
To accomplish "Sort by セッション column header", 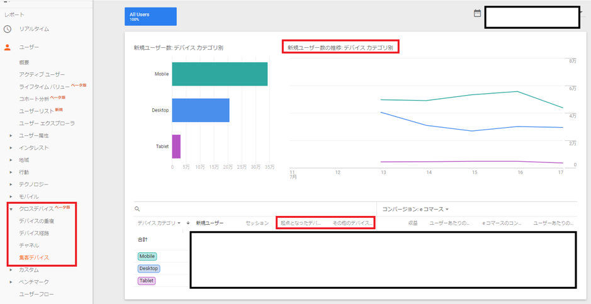I will (257, 223).
